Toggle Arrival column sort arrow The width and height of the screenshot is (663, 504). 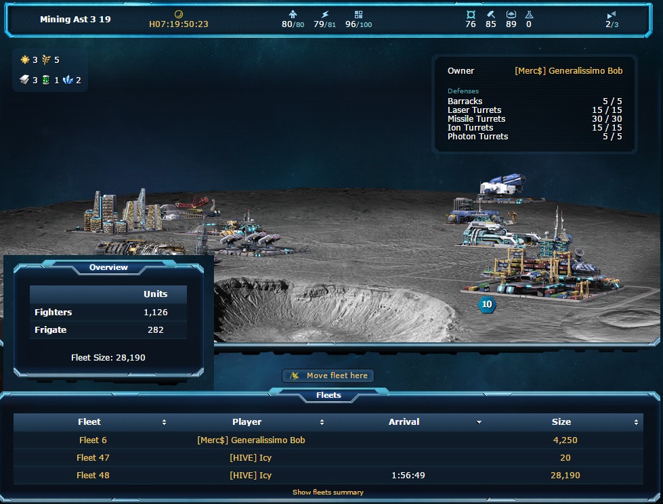click(x=479, y=422)
